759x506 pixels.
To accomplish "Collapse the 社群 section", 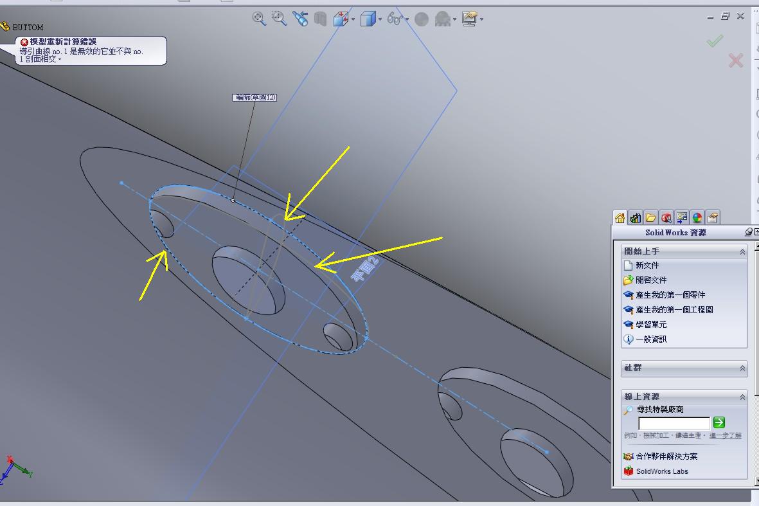I will (742, 368).
